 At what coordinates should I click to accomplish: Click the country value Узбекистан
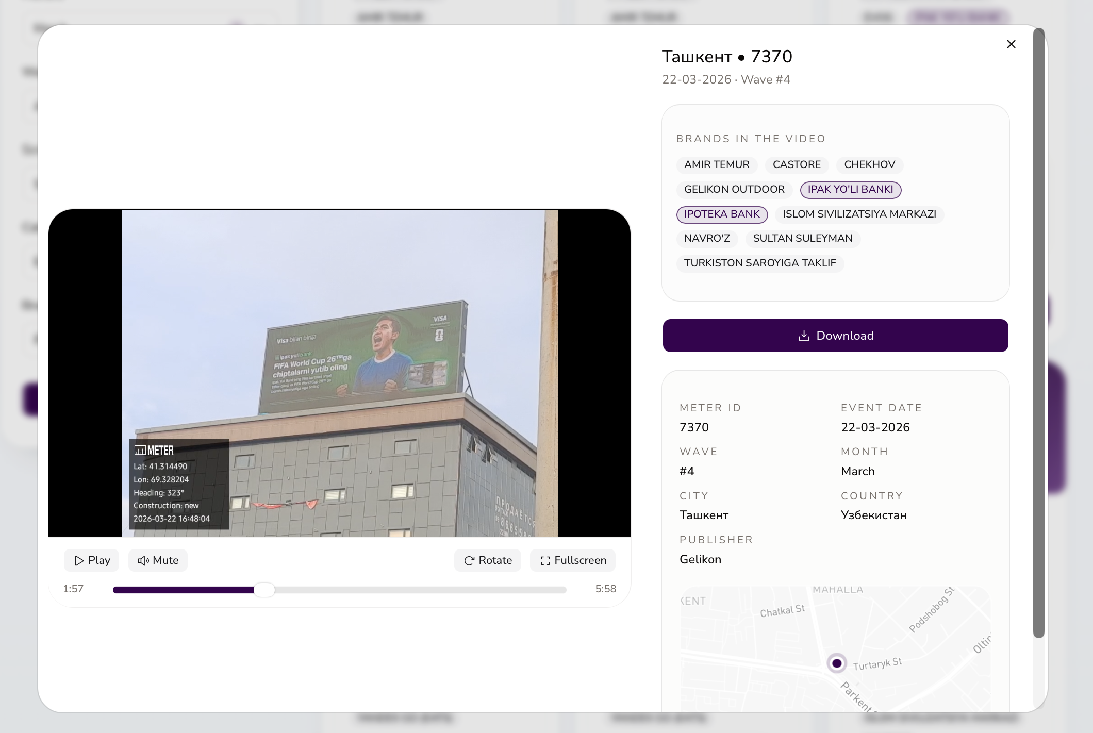coord(874,515)
